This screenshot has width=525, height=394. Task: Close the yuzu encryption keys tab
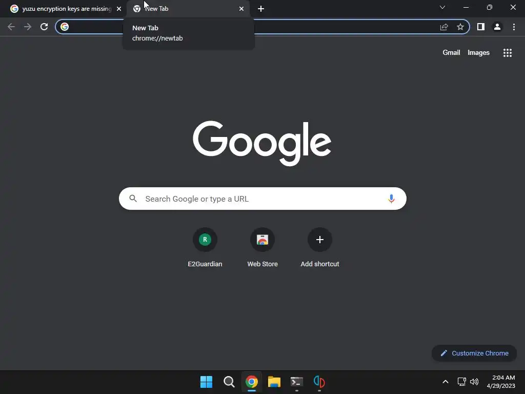click(x=119, y=9)
